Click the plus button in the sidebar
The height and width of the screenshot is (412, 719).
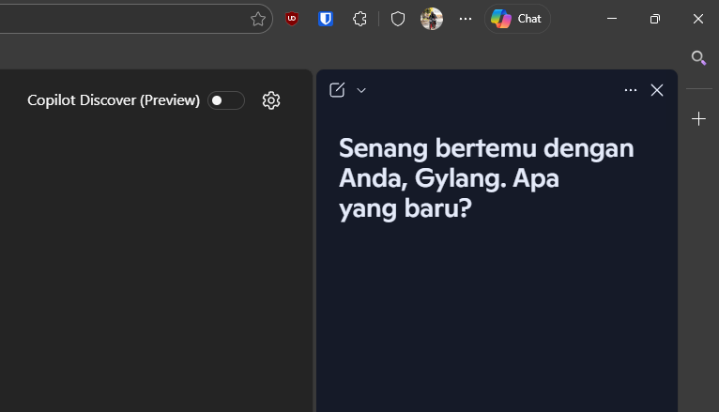pos(698,119)
